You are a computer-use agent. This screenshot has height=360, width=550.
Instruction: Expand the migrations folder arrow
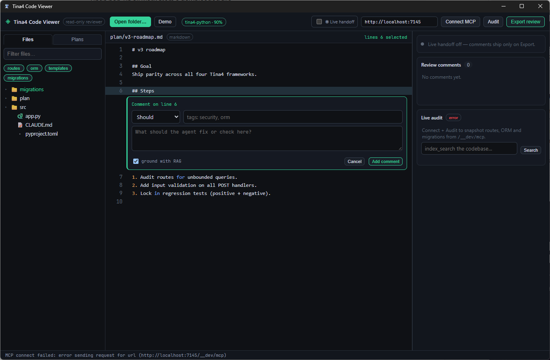[6, 90]
